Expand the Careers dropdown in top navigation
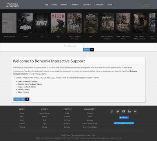Viewport: 157px width, 141px height. pyautogui.click(x=87, y=5)
